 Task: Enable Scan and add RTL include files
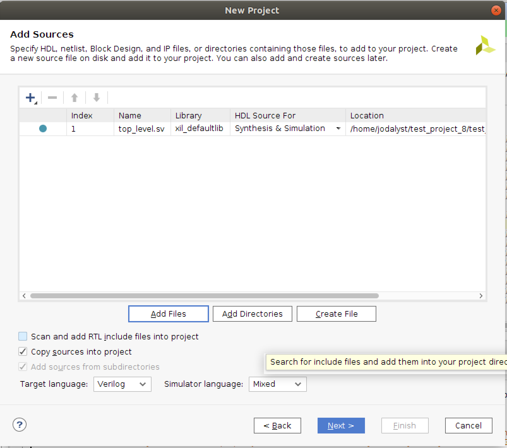[23, 336]
